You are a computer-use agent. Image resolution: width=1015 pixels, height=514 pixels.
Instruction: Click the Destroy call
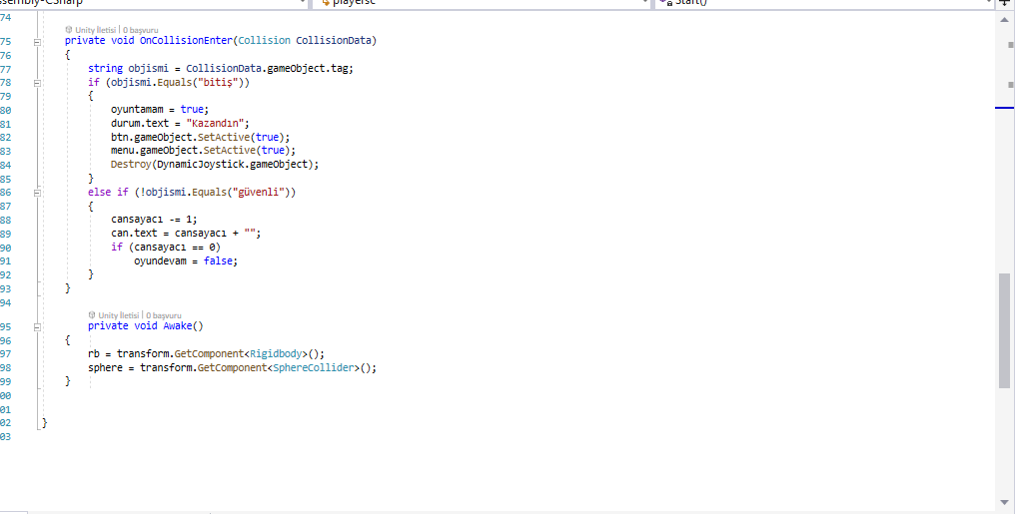[130, 165]
